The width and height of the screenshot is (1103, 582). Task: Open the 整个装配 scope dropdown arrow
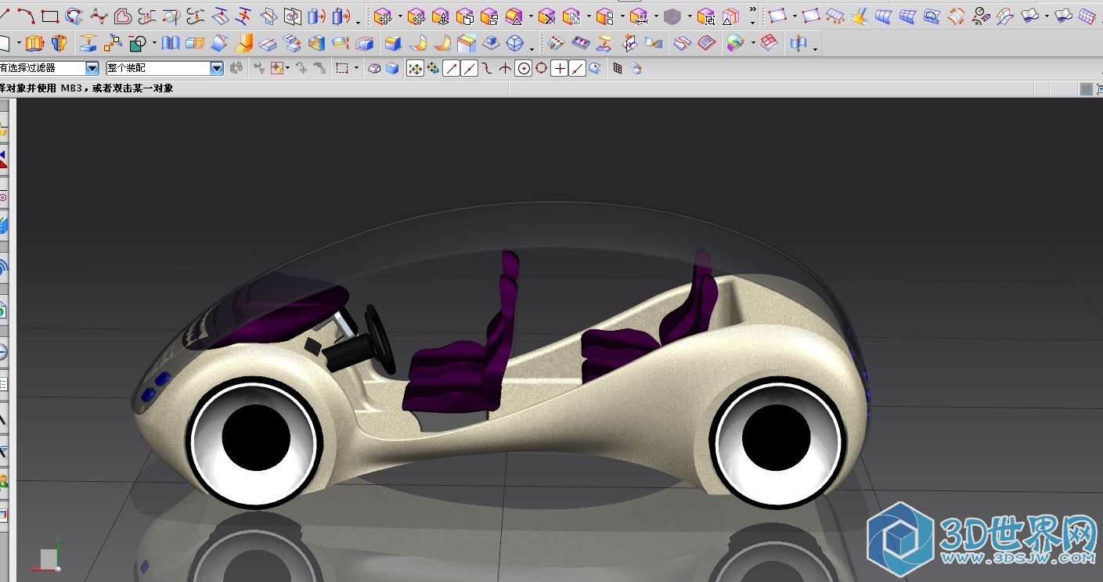217,69
